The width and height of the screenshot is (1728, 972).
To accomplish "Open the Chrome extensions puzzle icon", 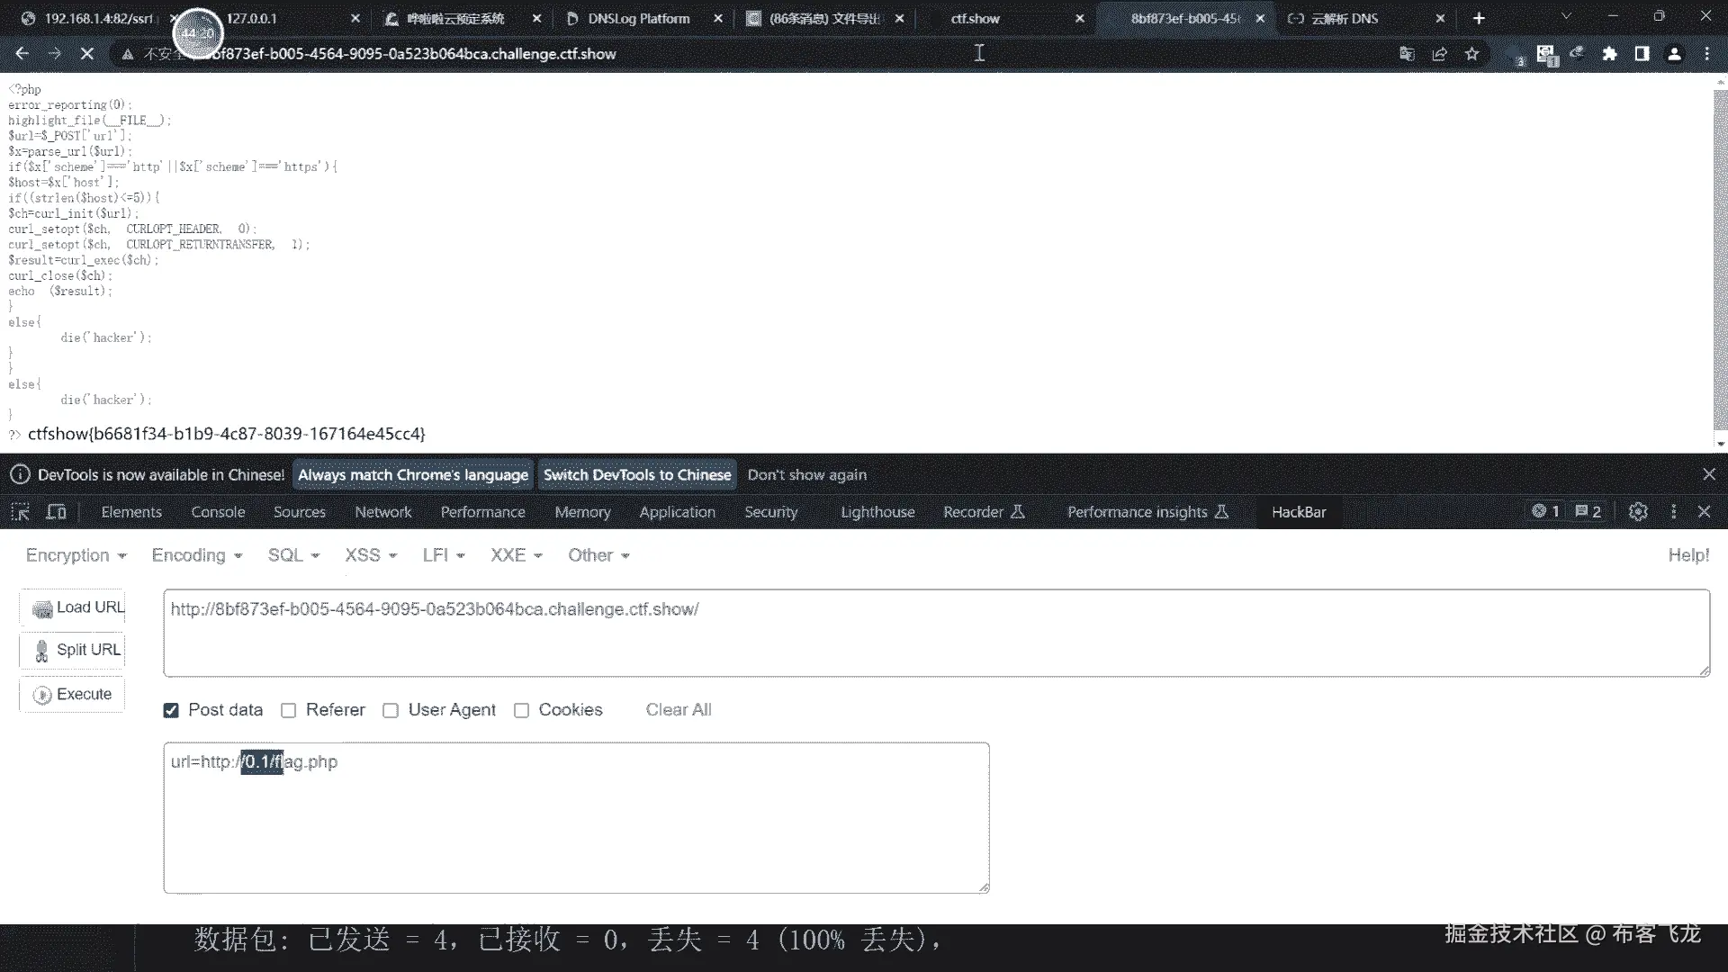I will [x=1609, y=54].
